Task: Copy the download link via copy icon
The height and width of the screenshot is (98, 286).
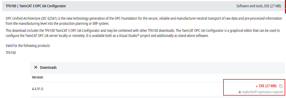Action: click(281, 86)
